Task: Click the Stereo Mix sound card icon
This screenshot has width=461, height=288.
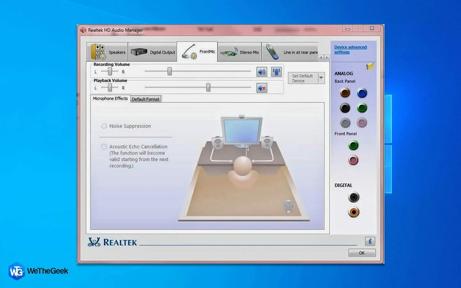Action: coord(229,52)
